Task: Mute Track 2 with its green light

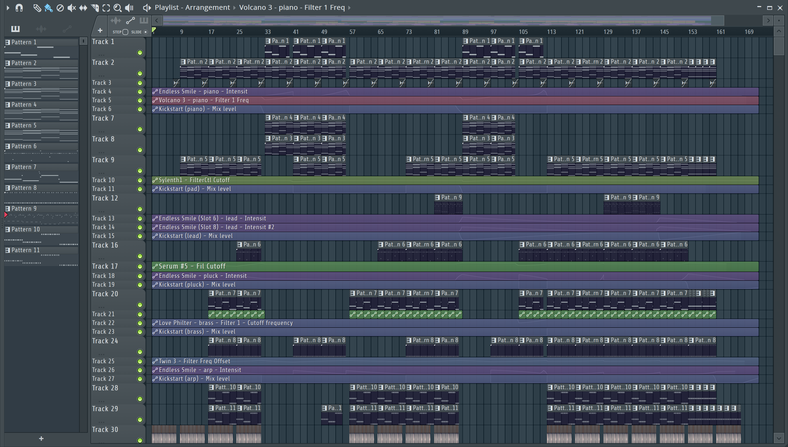Action: click(140, 73)
